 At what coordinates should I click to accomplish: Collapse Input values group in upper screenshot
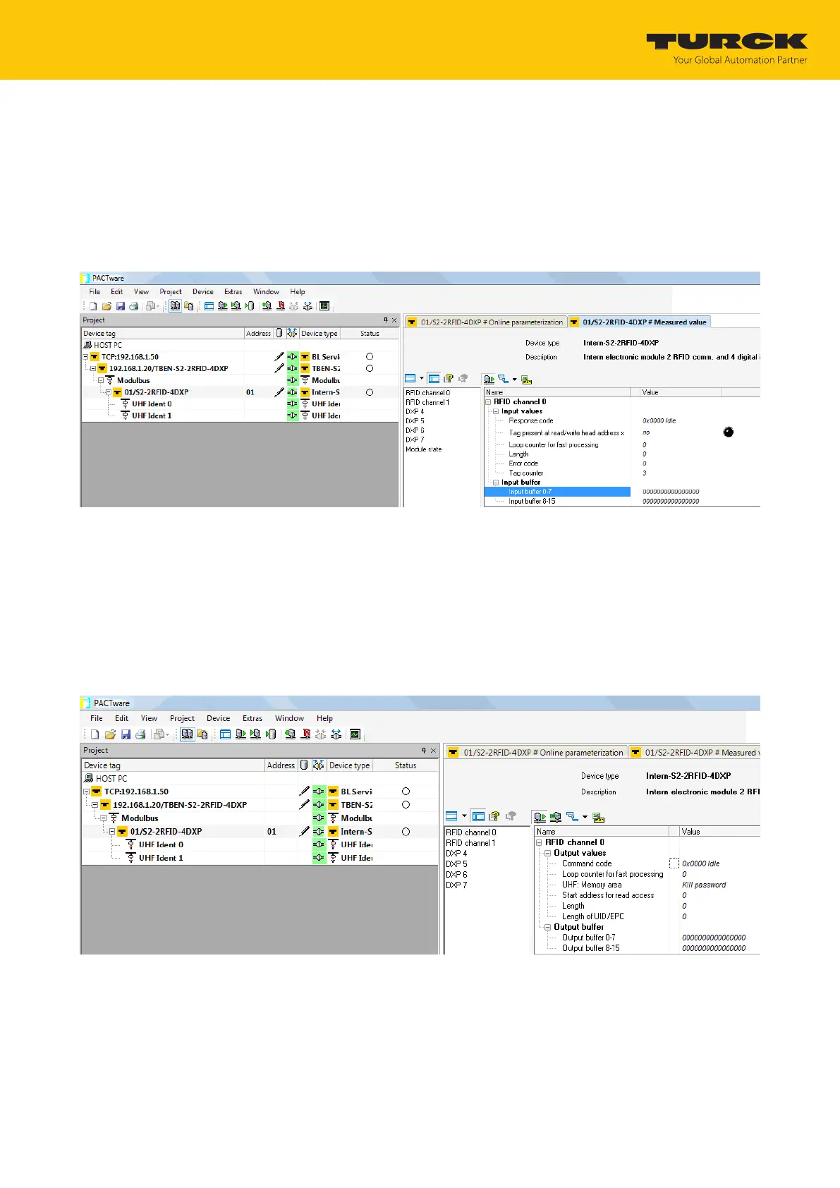(x=496, y=411)
